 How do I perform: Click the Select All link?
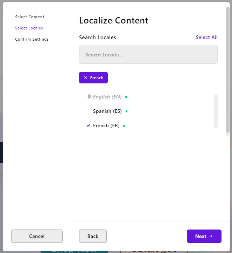206,37
